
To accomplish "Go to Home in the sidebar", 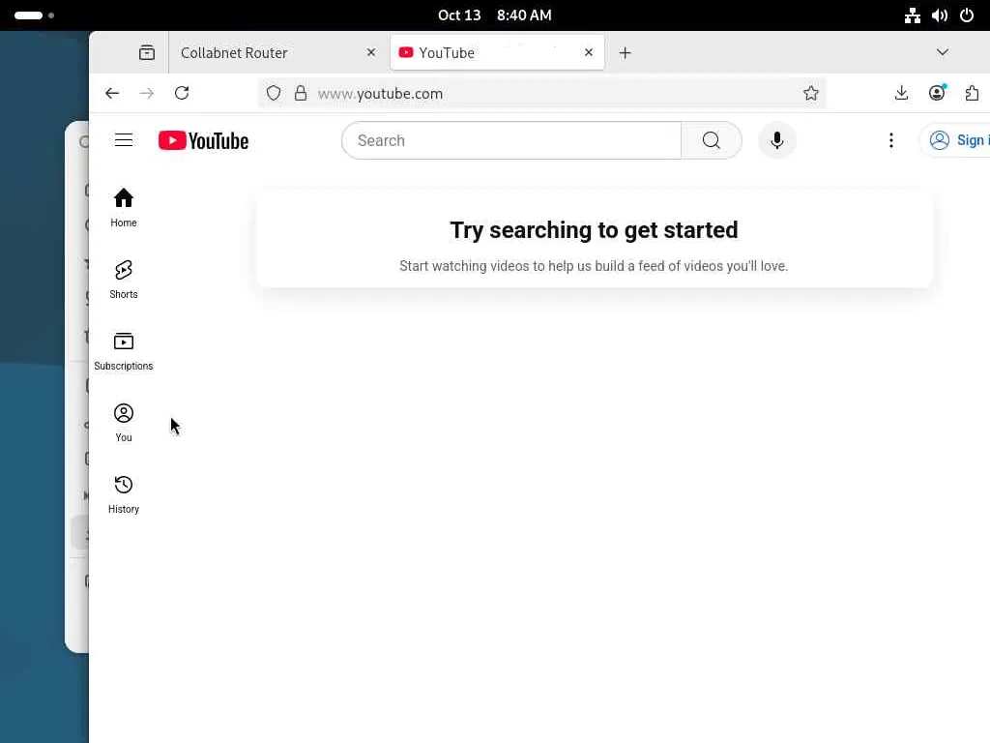I will [x=124, y=208].
